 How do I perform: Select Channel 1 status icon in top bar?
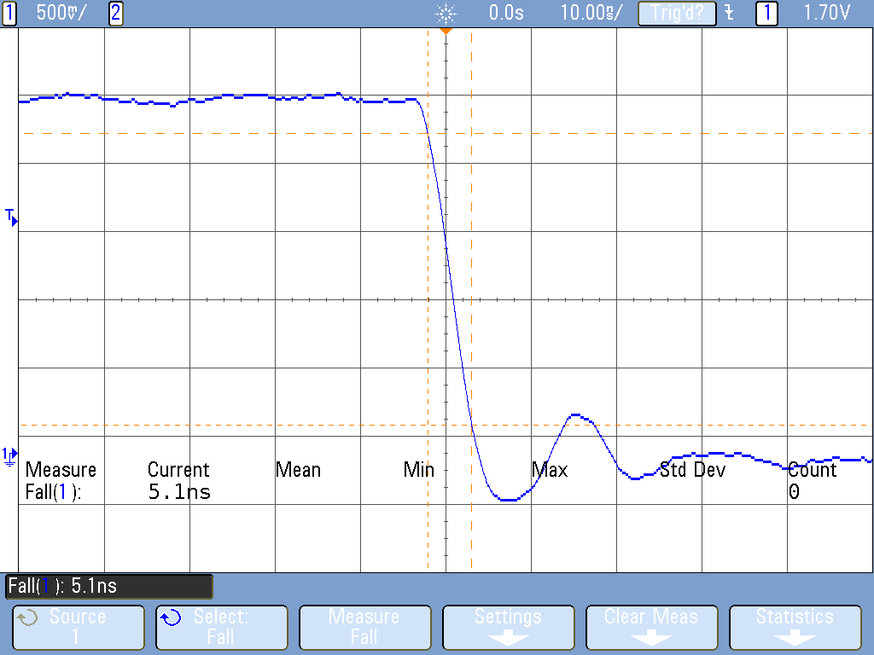(x=9, y=13)
